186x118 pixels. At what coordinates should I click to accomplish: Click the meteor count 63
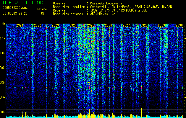pyautogui.click(x=43, y=14)
